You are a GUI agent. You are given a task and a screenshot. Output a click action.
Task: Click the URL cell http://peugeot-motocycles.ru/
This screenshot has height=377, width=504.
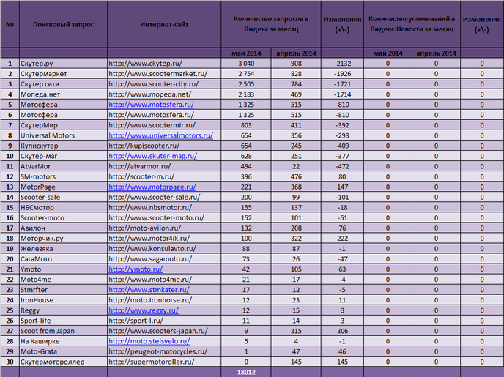coord(164,351)
